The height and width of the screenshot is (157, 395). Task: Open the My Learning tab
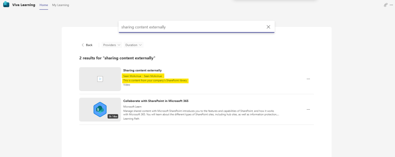(x=61, y=5)
